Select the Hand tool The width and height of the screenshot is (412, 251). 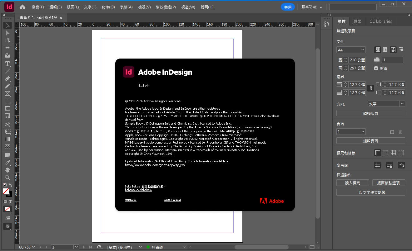[7, 170]
